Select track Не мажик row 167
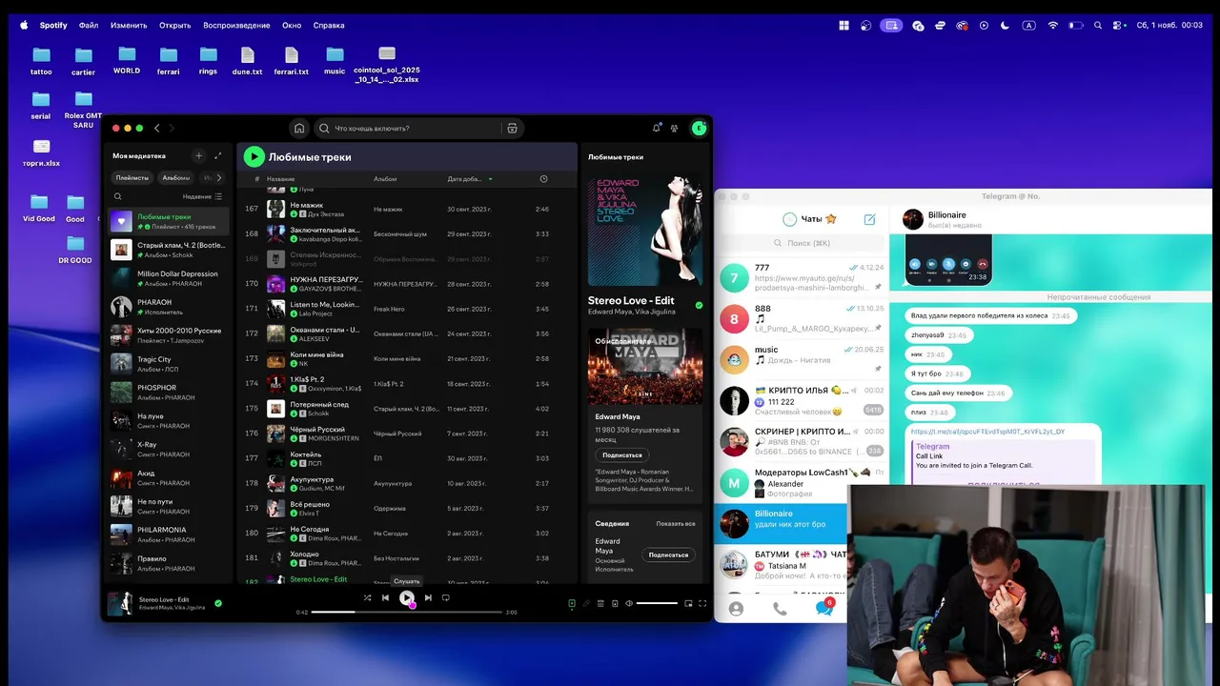Screen dimensions: 1220x686 [407, 209]
